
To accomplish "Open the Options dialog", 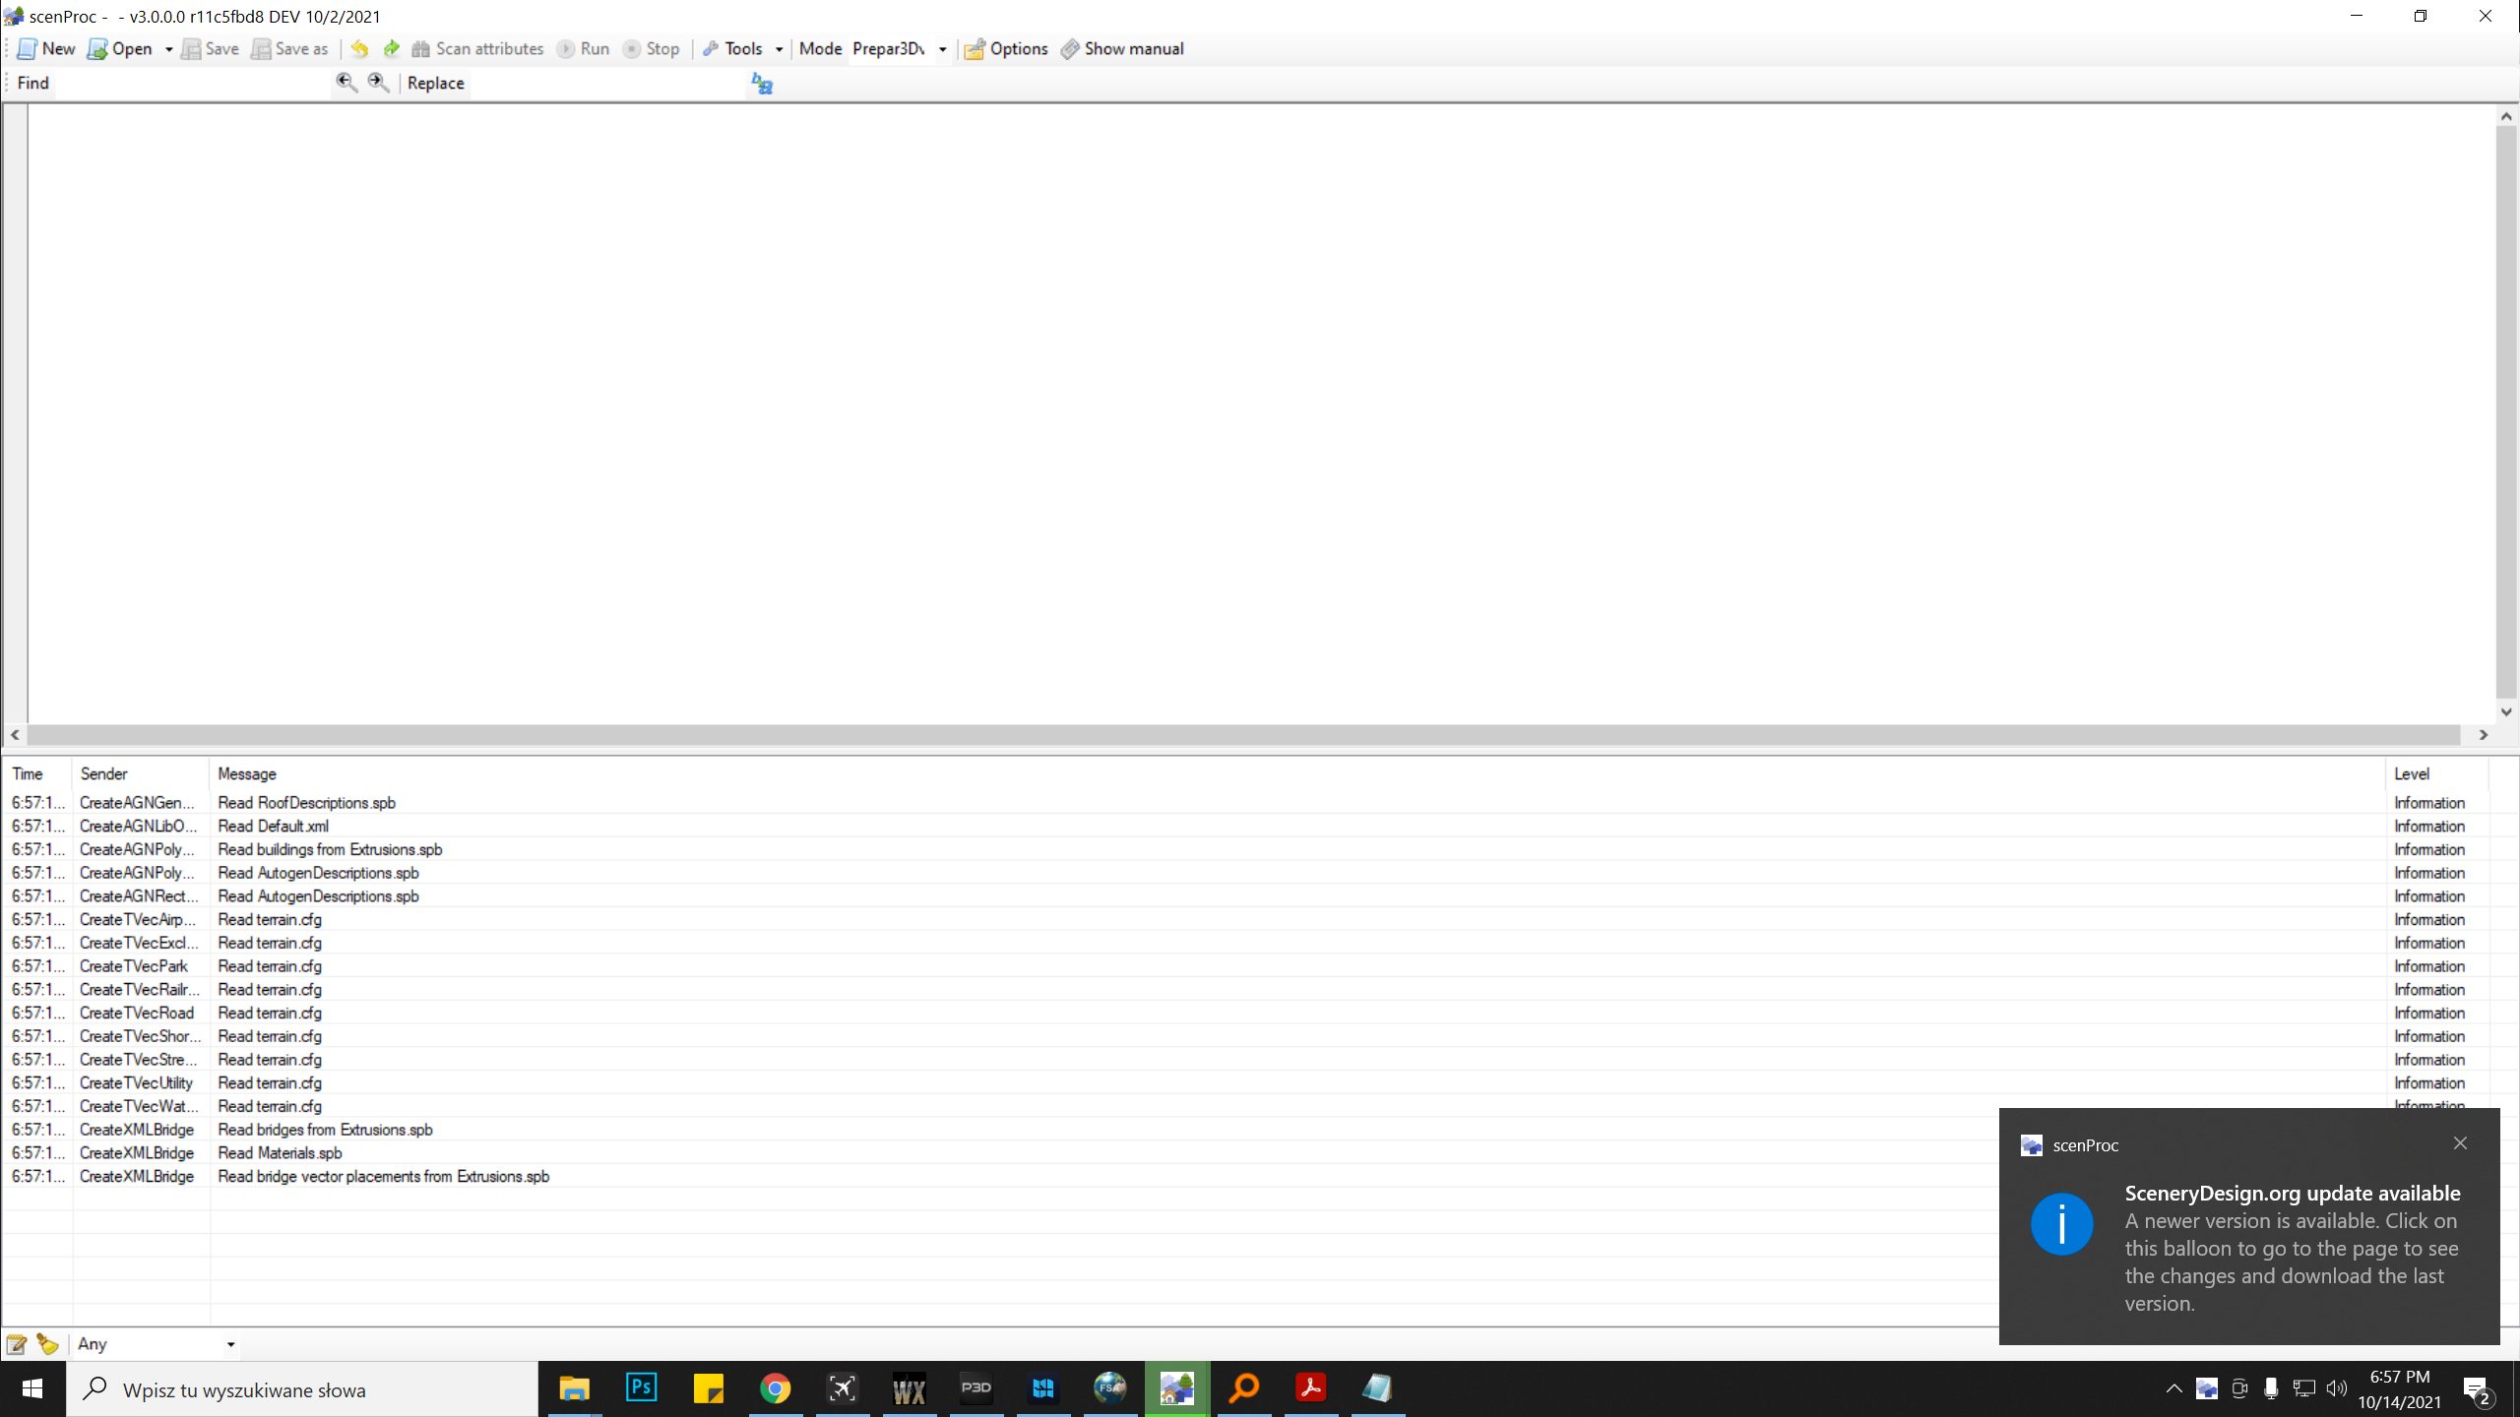I will [1006, 49].
